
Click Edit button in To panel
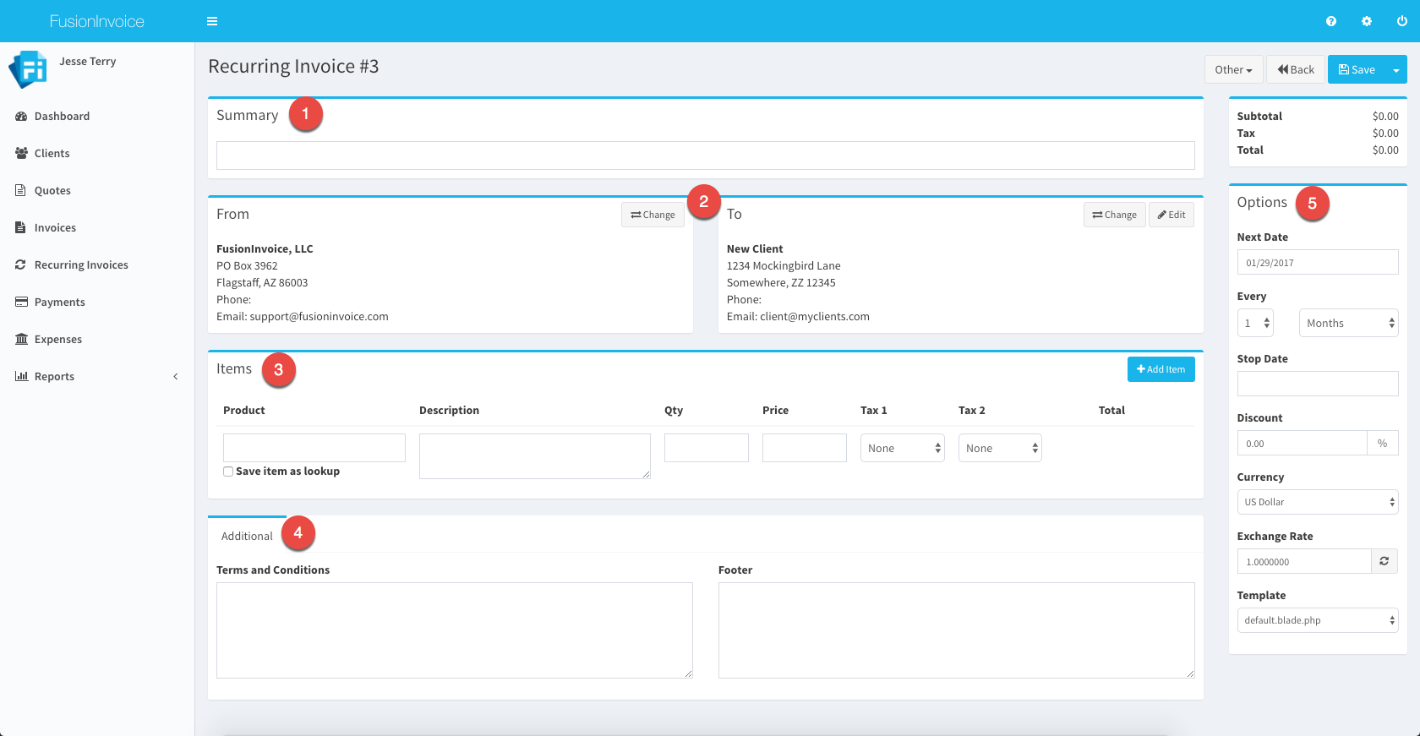coord(1171,215)
